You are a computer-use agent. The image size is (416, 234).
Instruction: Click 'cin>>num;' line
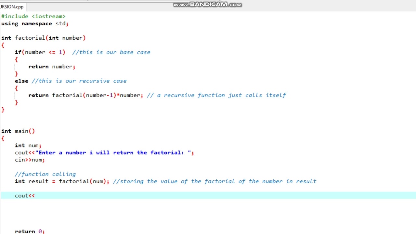click(x=30, y=160)
